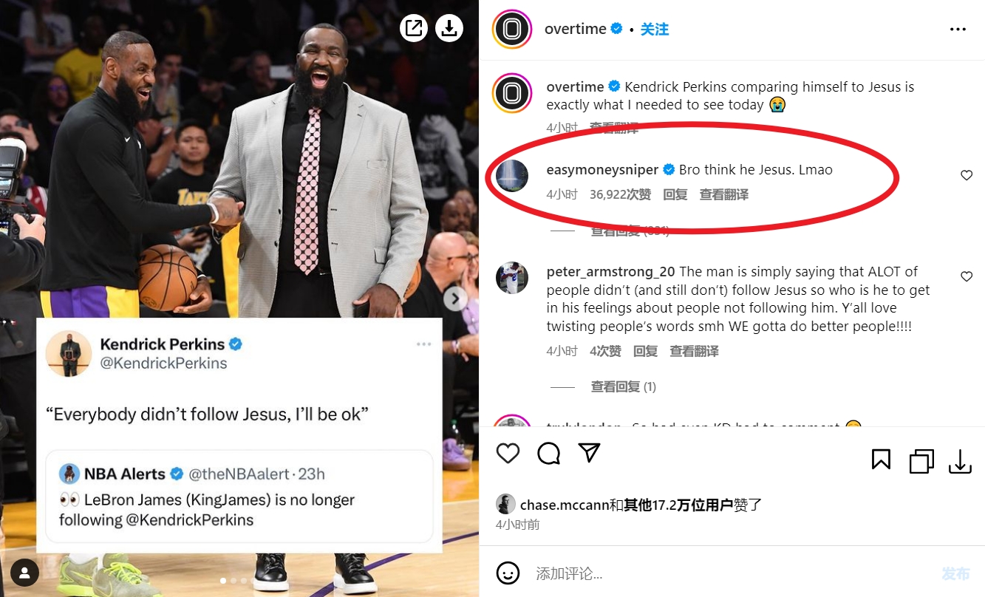Open image in new tab icon

414,29
